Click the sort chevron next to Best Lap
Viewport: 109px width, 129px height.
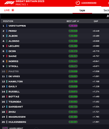click(x=78, y=21)
